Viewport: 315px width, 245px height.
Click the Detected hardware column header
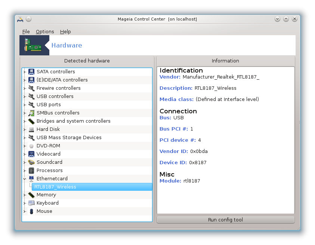(87, 61)
